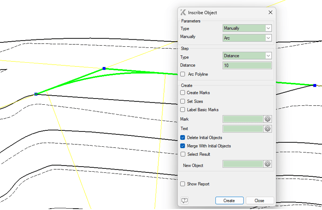The image size is (322, 210).
Task: Enable the Arc Polyline checkbox
Action: pos(183,74)
